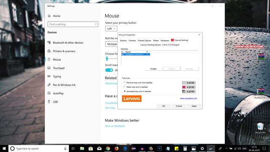Click the Give us feedback link
This screenshot has height=152, width=270.
(115, 126)
